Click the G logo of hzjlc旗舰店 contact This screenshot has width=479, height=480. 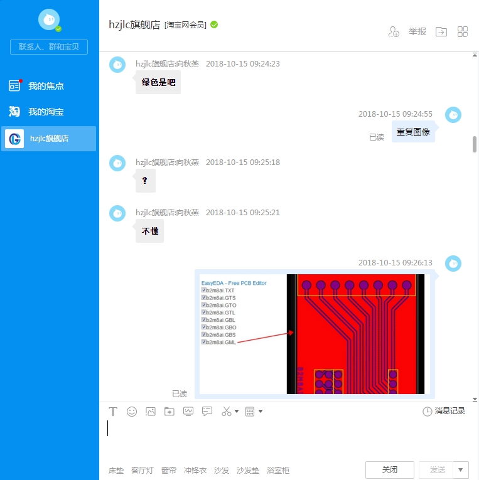point(14,139)
